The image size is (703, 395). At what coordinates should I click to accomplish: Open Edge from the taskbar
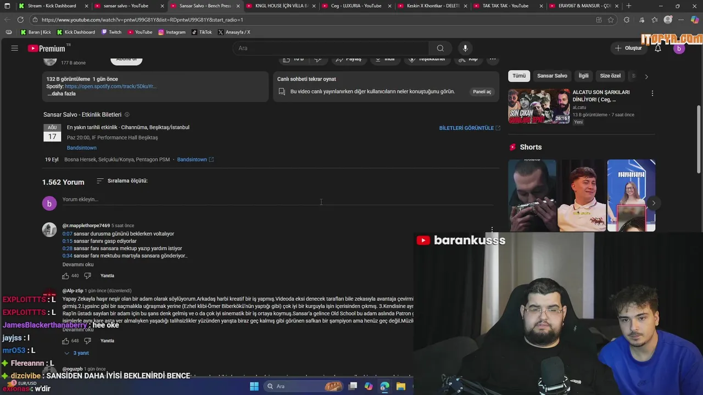pos(384,386)
